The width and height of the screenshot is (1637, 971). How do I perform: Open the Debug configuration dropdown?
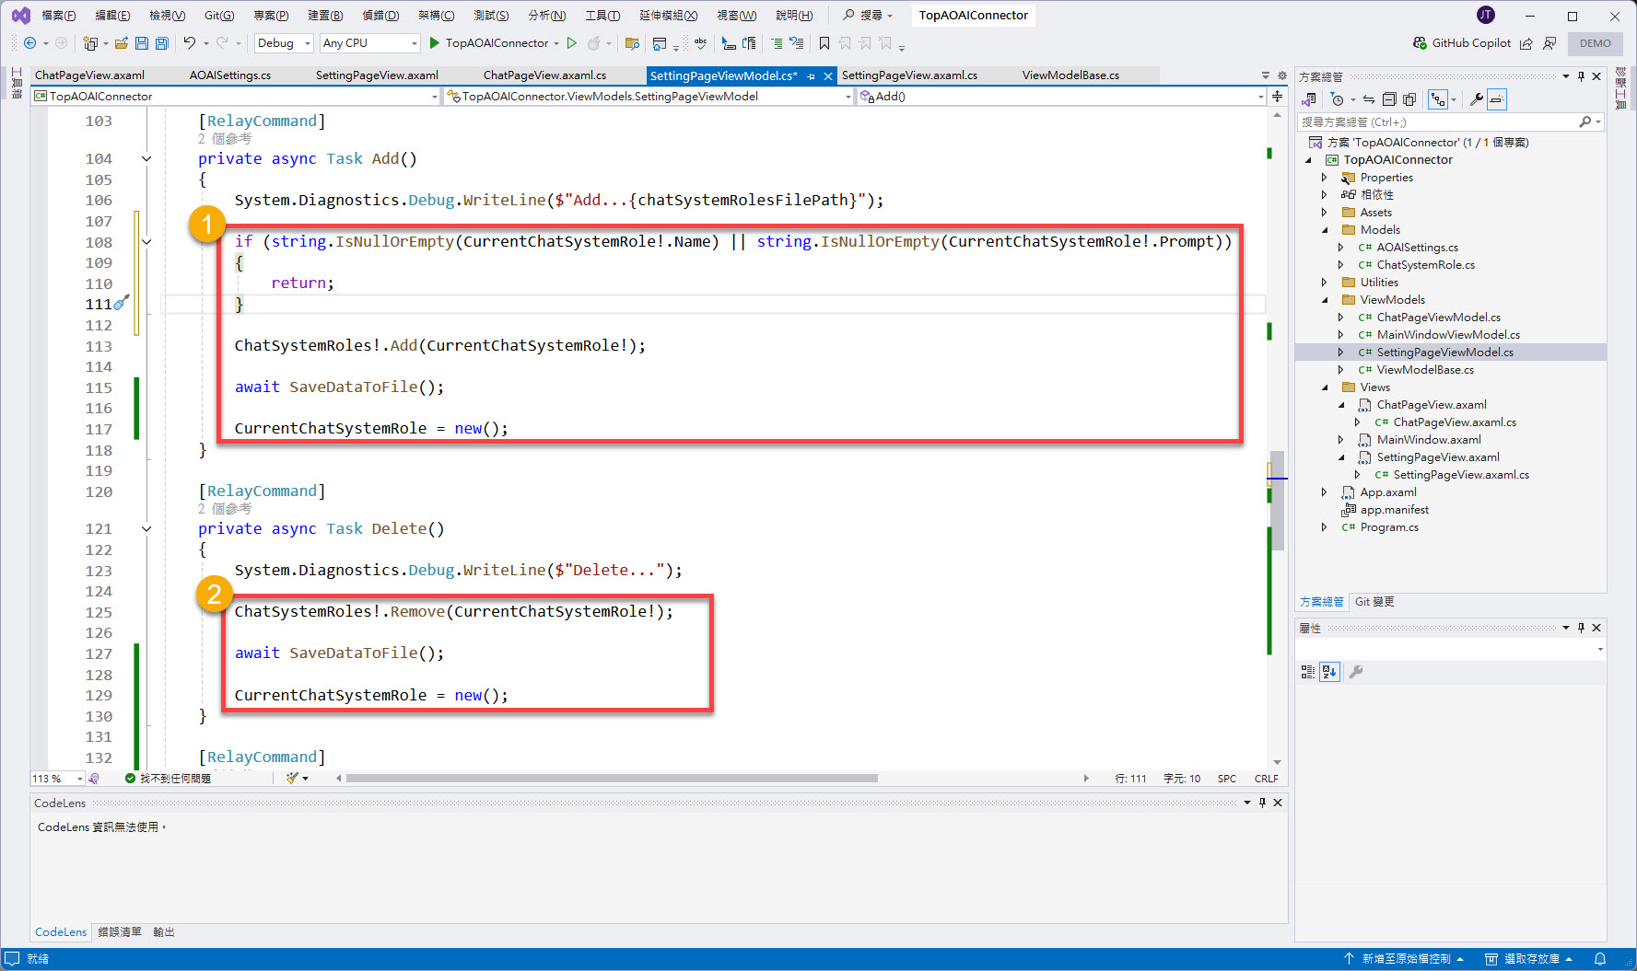pos(284,43)
